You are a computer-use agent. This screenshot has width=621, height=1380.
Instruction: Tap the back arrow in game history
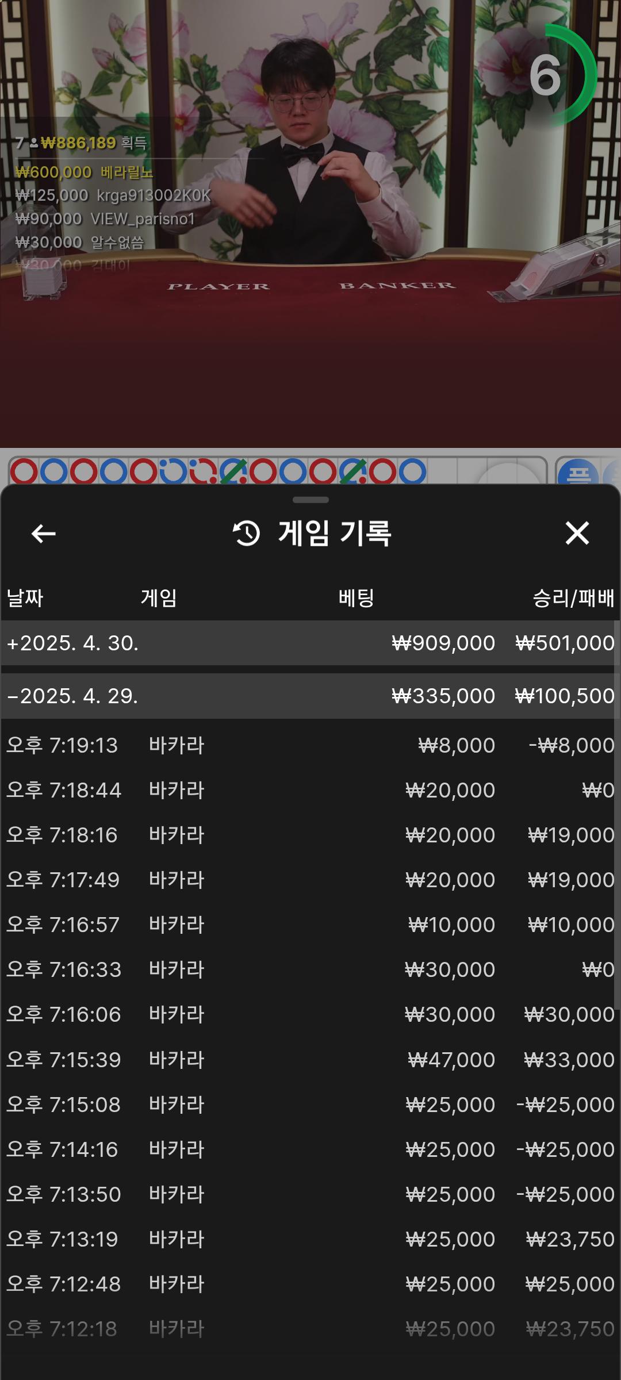tap(43, 534)
